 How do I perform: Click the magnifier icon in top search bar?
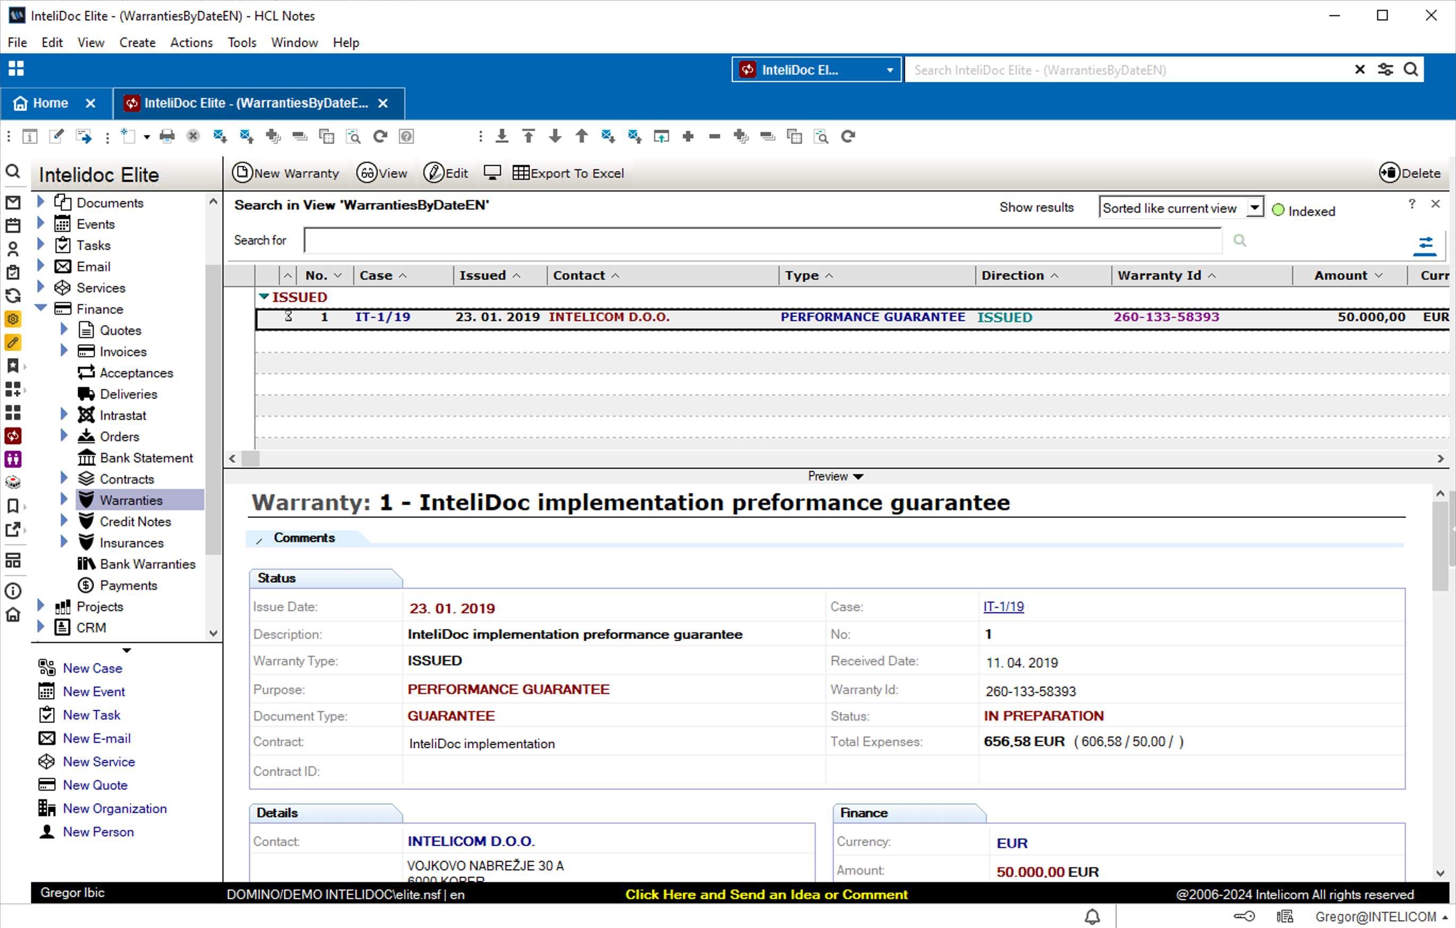click(1411, 70)
